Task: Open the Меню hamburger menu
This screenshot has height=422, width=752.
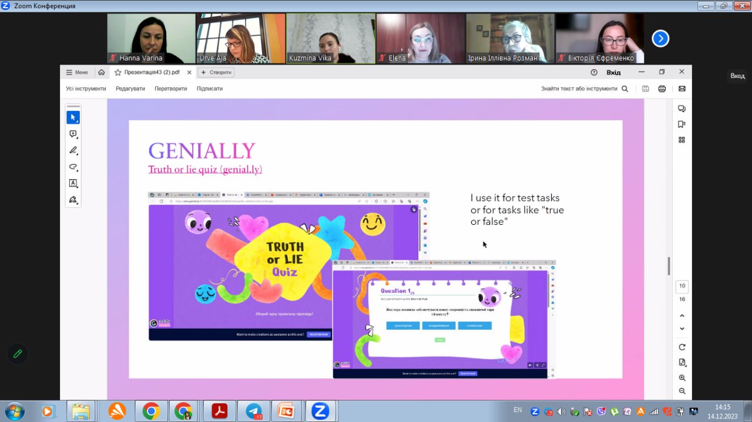Action: 76,73
